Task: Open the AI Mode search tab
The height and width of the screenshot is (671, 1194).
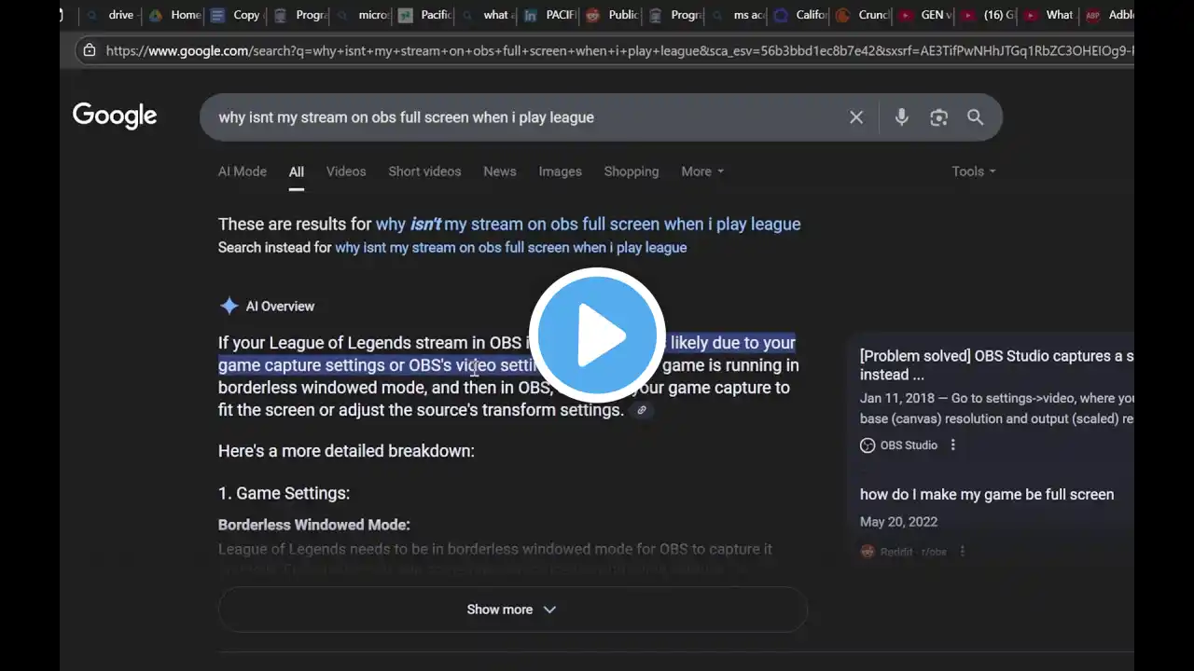Action: click(x=243, y=171)
